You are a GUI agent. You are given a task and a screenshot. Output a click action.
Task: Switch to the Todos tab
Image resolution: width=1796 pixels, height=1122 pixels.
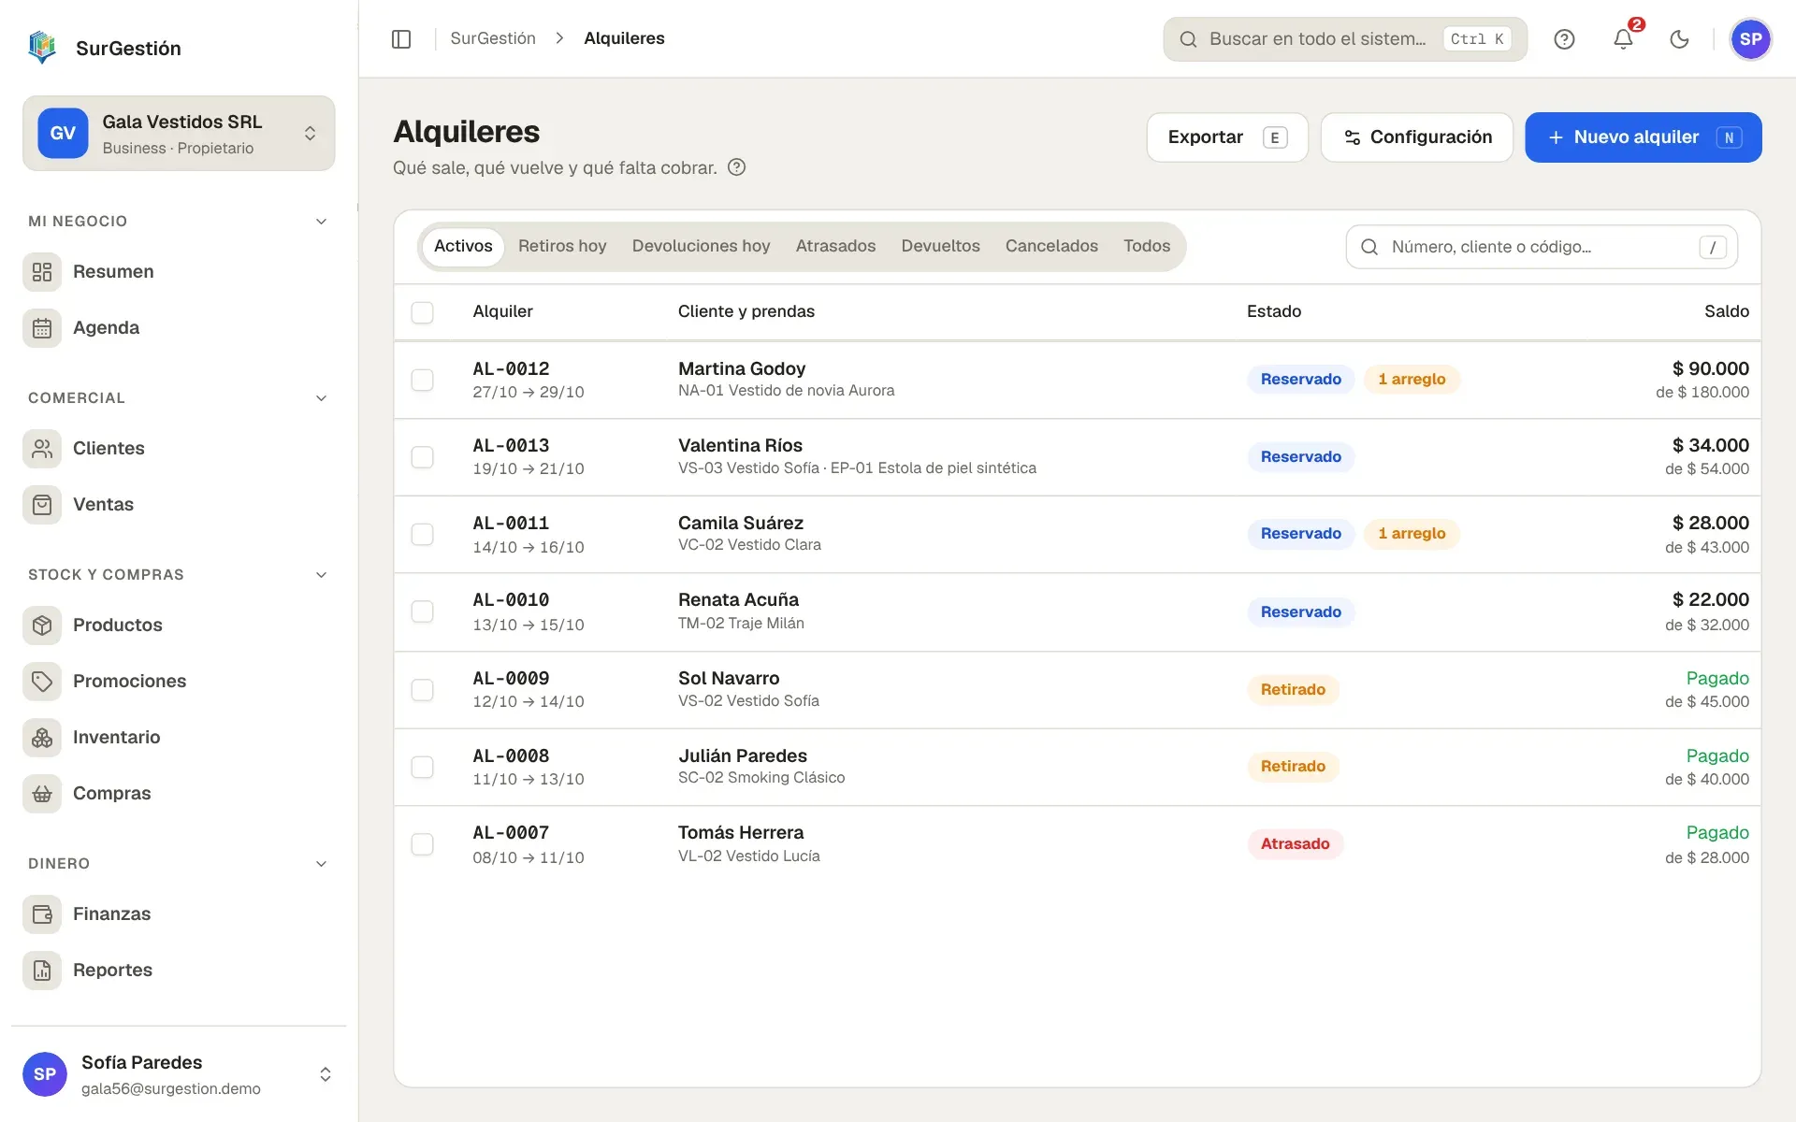point(1147,246)
